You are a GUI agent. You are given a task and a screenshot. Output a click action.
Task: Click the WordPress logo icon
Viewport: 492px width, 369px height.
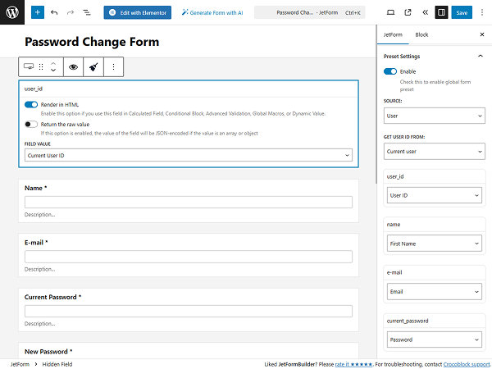click(13, 12)
